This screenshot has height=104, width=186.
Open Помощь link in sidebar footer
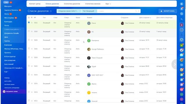point(7,78)
